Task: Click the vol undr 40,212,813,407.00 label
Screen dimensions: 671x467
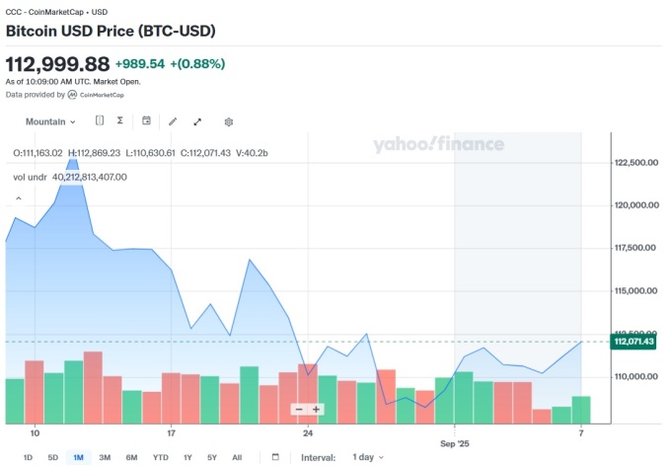Action: pyautogui.click(x=70, y=177)
